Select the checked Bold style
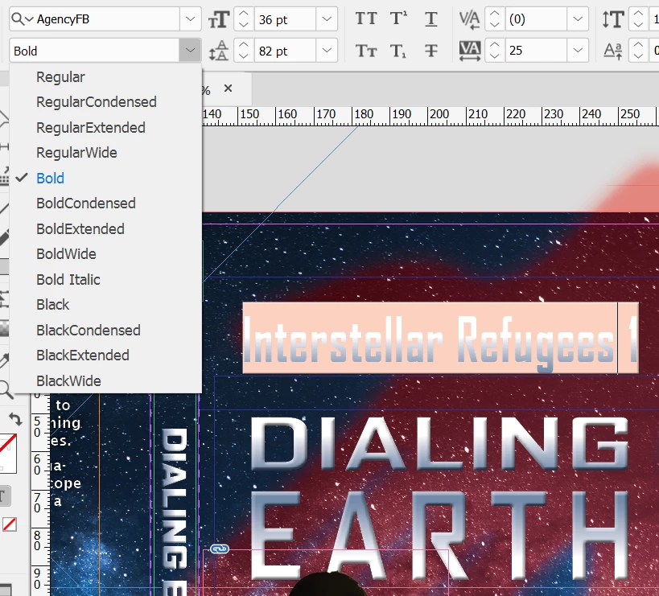Image resolution: width=659 pixels, height=596 pixels. click(x=105, y=178)
